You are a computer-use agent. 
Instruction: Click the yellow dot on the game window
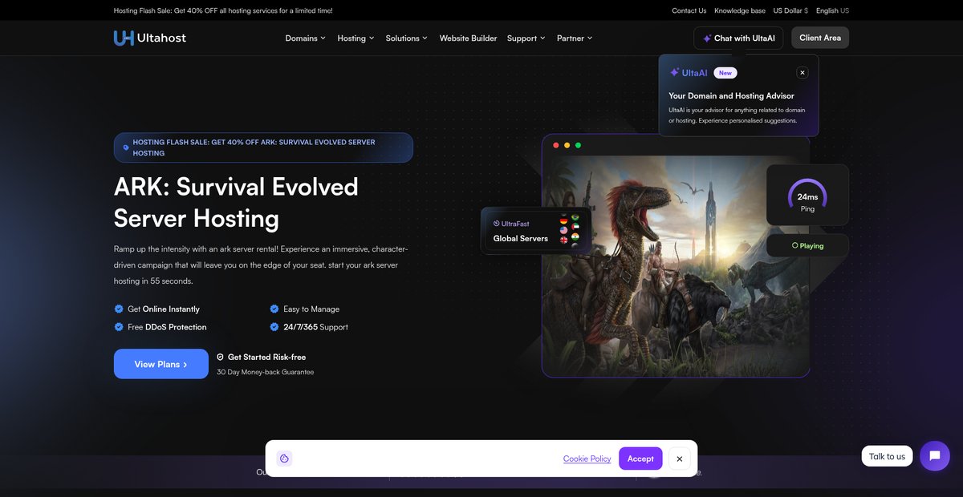tap(567, 145)
